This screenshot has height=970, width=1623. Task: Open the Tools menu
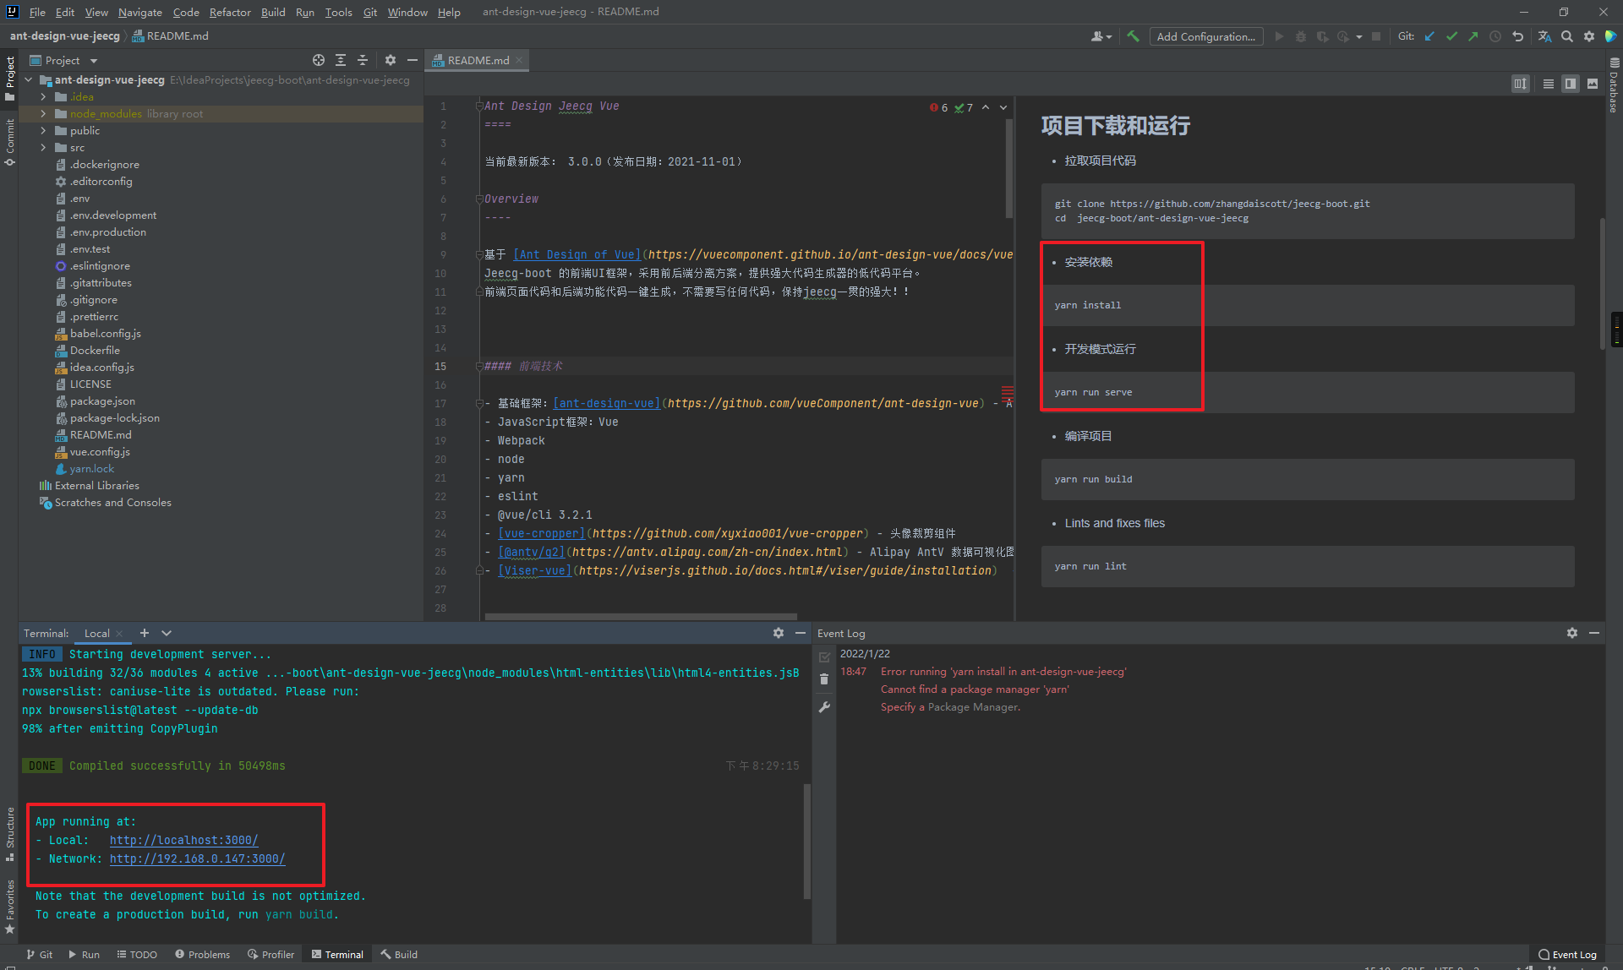tap(338, 12)
